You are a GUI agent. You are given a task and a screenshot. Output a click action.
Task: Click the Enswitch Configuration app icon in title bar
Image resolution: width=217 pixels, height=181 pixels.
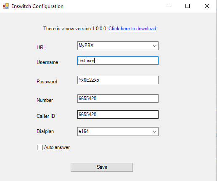click(6, 6)
